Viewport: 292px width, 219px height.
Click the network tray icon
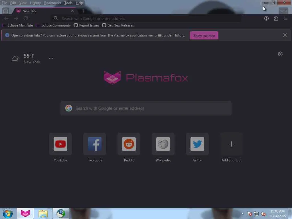(256, 214)
